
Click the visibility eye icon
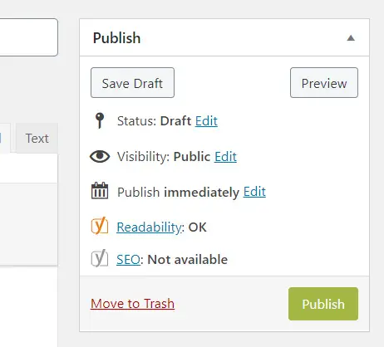(x=100, y=156)
